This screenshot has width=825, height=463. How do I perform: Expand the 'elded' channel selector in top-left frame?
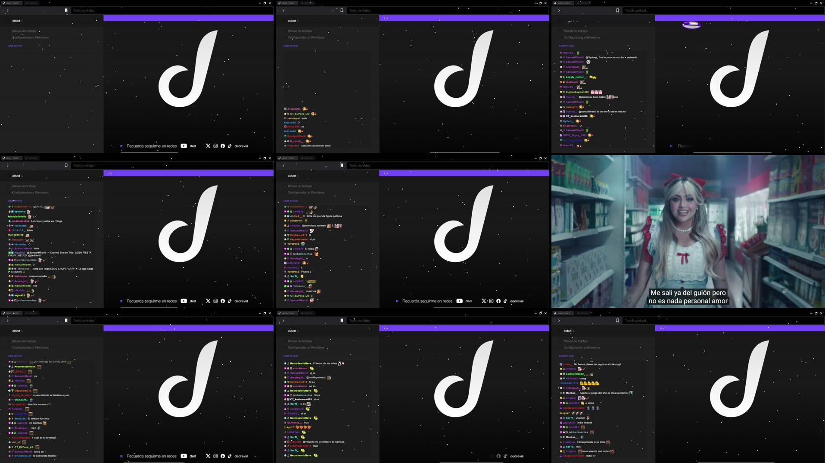coord(17,21)
